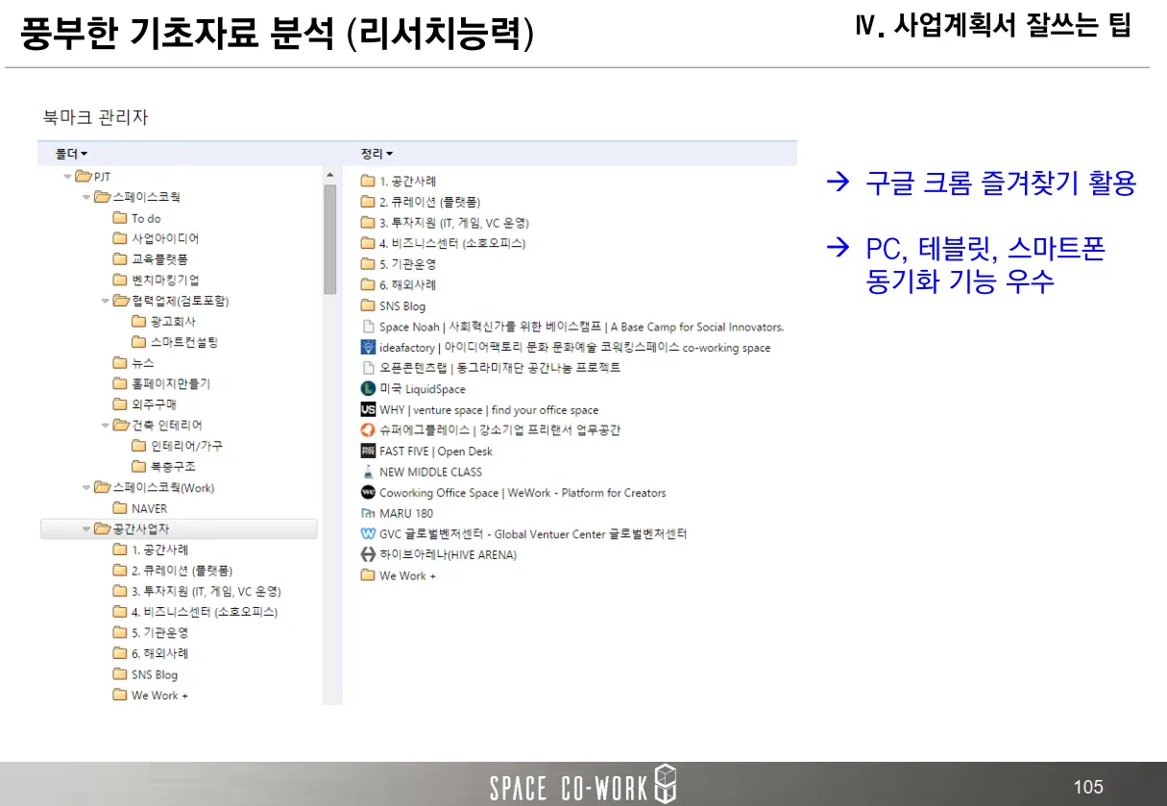Open 4. 비즈니스센터 (소호오피스) in right list

coord(443,244)
